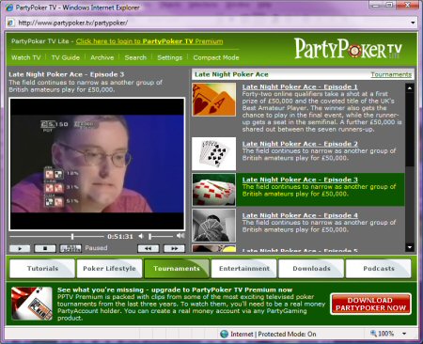Fast forward the video
This screenshot has width=423, height=344.
tap(174, 248)
